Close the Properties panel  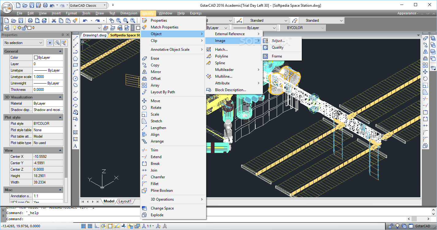67,35
